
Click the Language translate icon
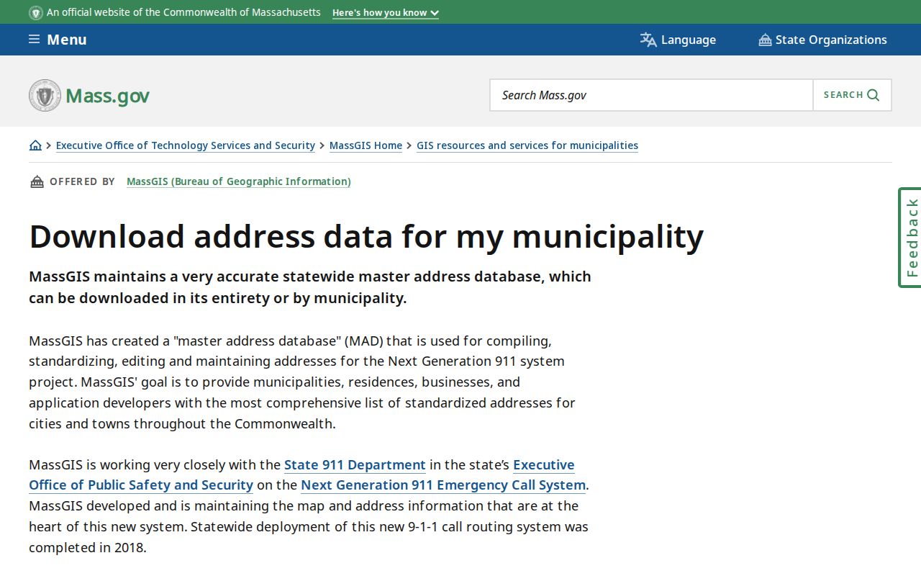tap(648, 40)
